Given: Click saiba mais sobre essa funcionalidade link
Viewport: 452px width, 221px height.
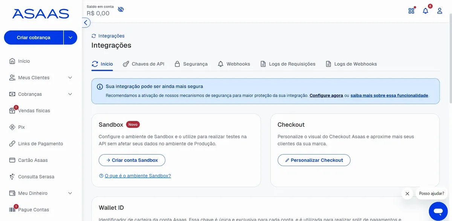Looking at the screenshot, I should pyautogui.click(x=389, y=96).
